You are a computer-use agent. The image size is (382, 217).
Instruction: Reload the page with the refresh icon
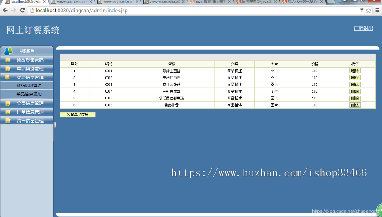22,11
